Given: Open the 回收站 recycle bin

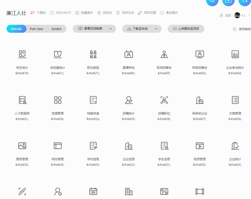Looking at the screenshot, I should 104,13.
